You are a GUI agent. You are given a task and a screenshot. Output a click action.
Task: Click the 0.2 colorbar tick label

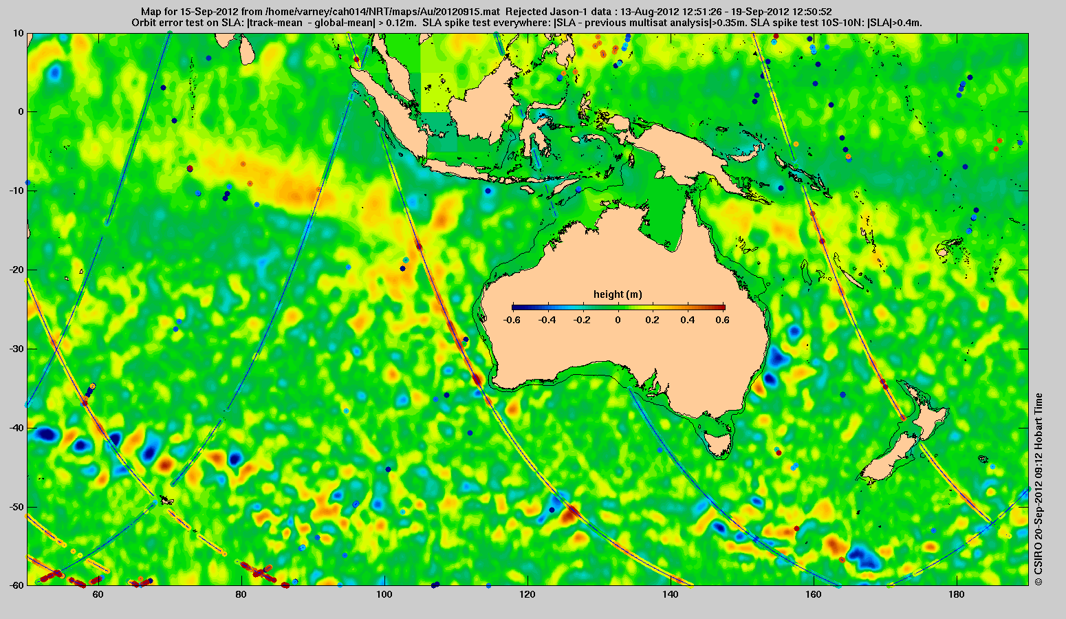654,320
